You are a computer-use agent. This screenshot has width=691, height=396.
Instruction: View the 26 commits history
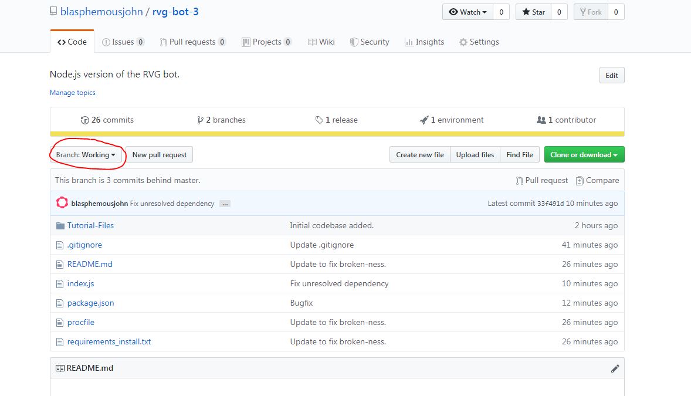click(x=107, y=120)
